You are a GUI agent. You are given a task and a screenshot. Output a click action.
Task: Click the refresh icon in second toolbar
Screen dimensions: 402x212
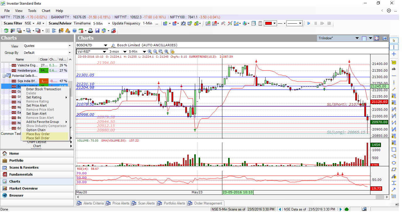6,31
